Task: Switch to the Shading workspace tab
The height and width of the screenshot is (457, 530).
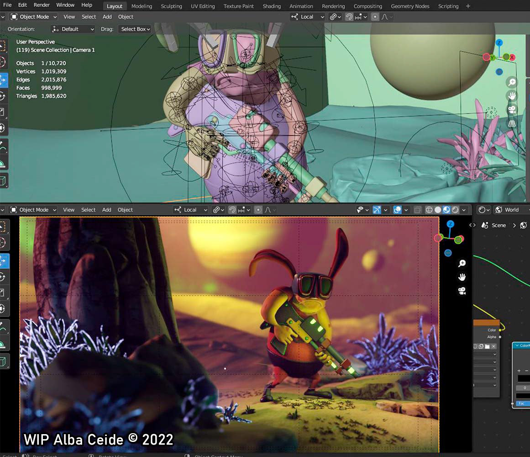Action: pyautogui.click(x=272, y=6)
